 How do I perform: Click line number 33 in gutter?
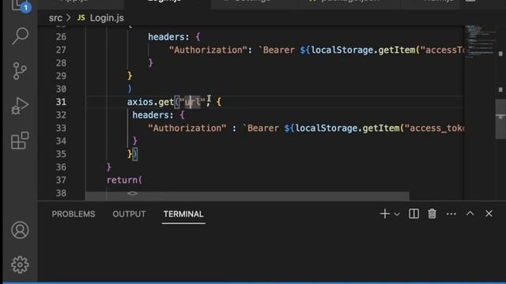pyautogui.click(x=61, y=128)
